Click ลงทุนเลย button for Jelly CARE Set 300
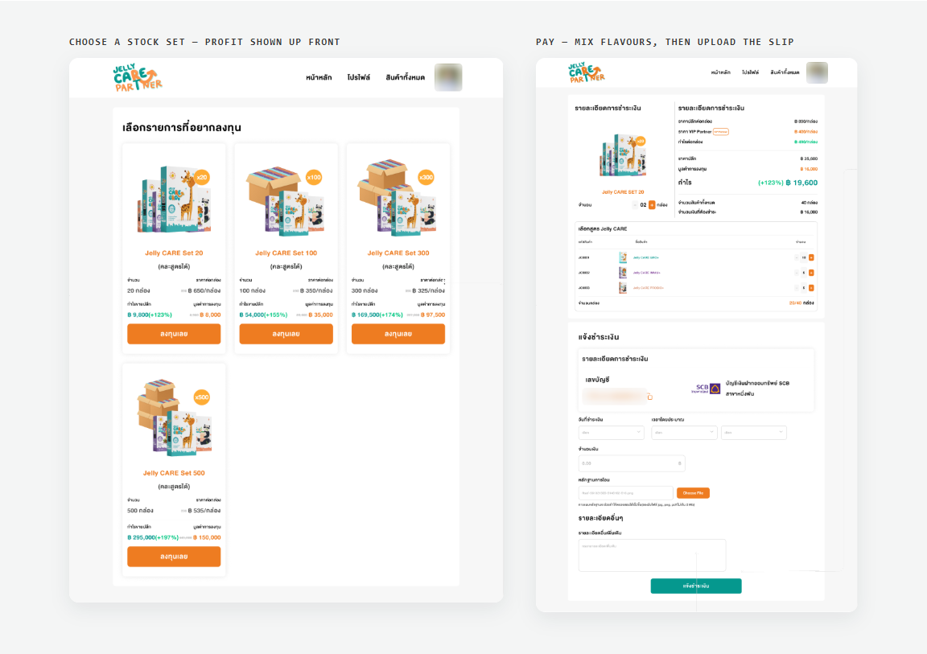 click(398, 334)
